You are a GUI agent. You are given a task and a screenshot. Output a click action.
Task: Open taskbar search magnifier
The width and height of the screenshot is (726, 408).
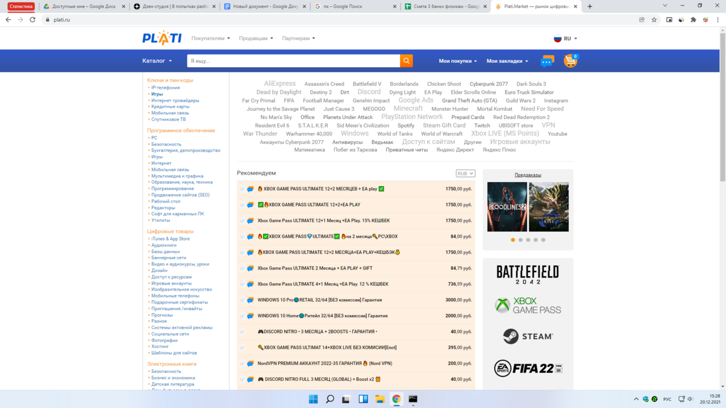pyautogui.click(x=330, y=399)
